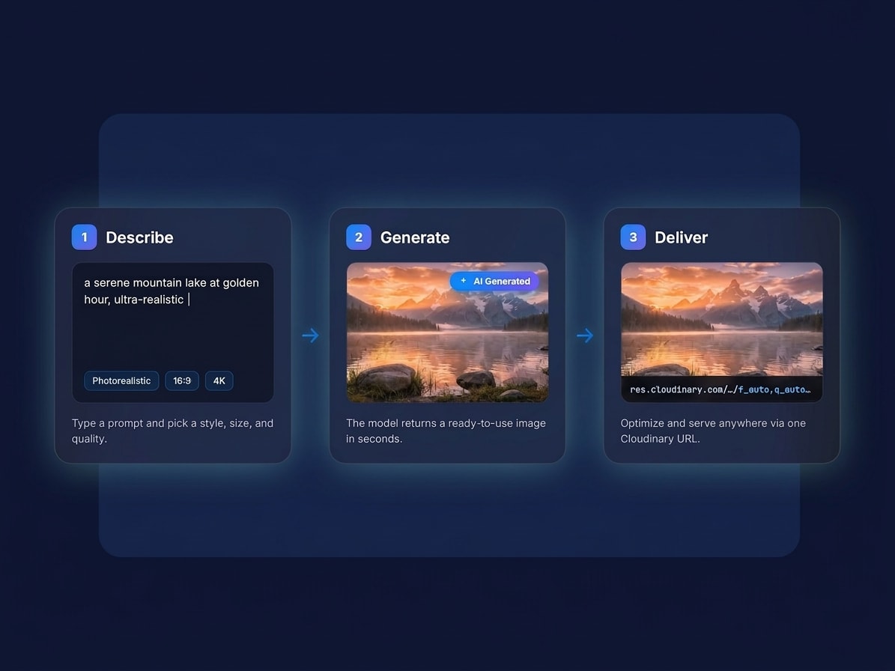
Task: Click the AI Generated badge
Action: point(494,282)
